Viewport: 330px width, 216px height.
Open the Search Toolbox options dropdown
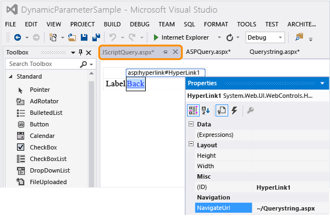pyautogui.click(x=91, y=64)
